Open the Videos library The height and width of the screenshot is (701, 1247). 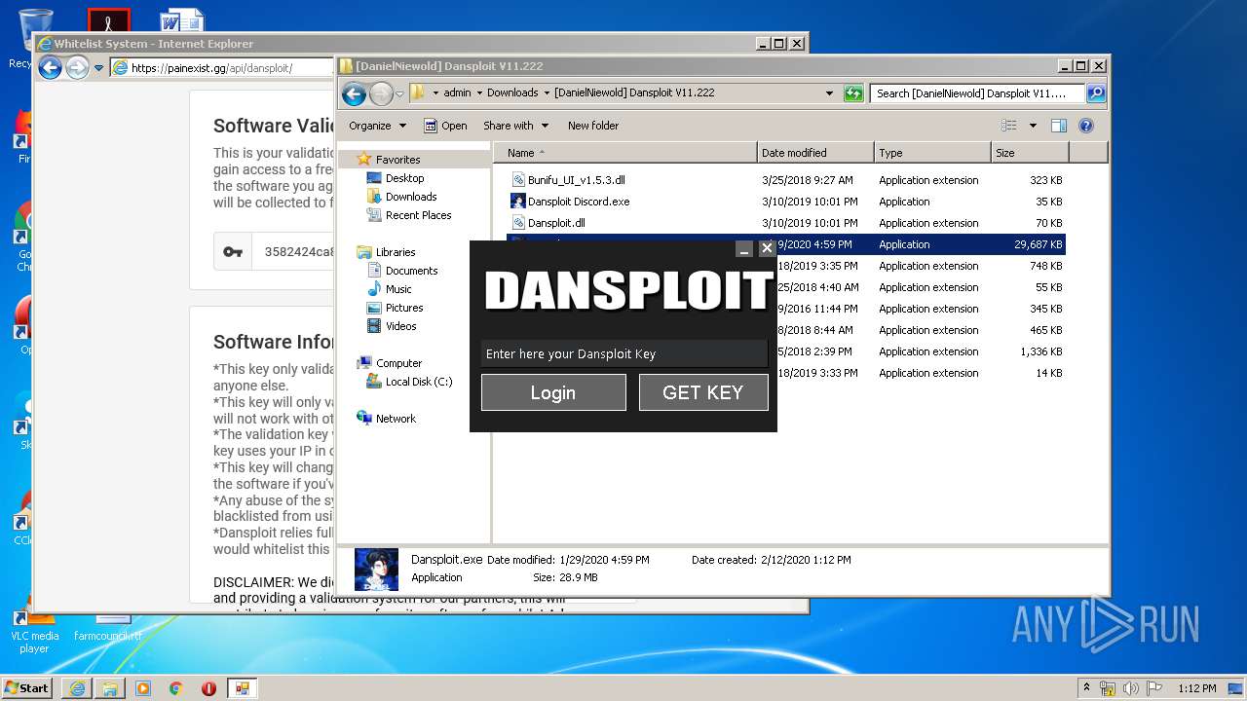click(x=400, y=326)
